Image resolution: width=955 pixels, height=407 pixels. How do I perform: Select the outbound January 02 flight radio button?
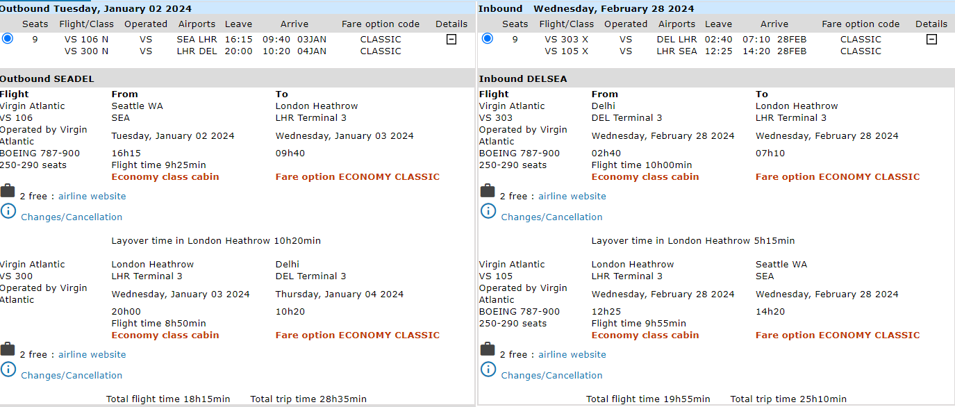tap(8, 39)
